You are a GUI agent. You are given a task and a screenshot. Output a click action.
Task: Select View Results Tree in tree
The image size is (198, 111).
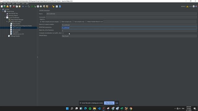click(x=13, y=14)
